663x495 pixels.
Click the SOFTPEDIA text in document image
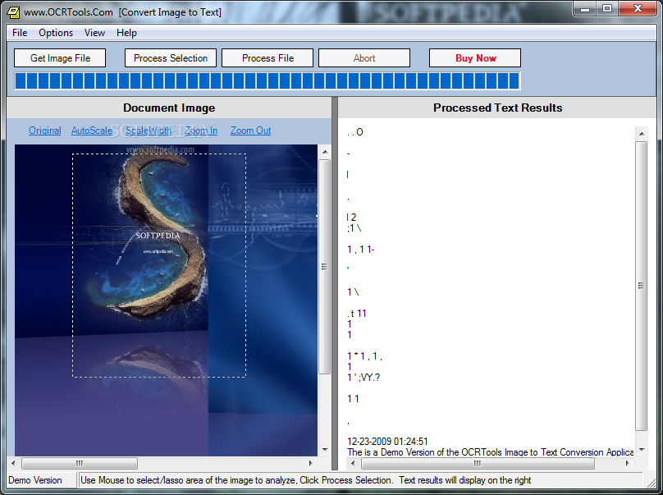tap(158, 236)
